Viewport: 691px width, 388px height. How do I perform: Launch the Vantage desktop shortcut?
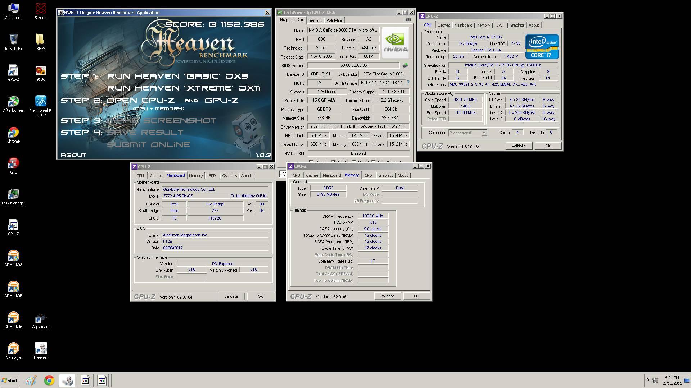(x=13, y=351)
